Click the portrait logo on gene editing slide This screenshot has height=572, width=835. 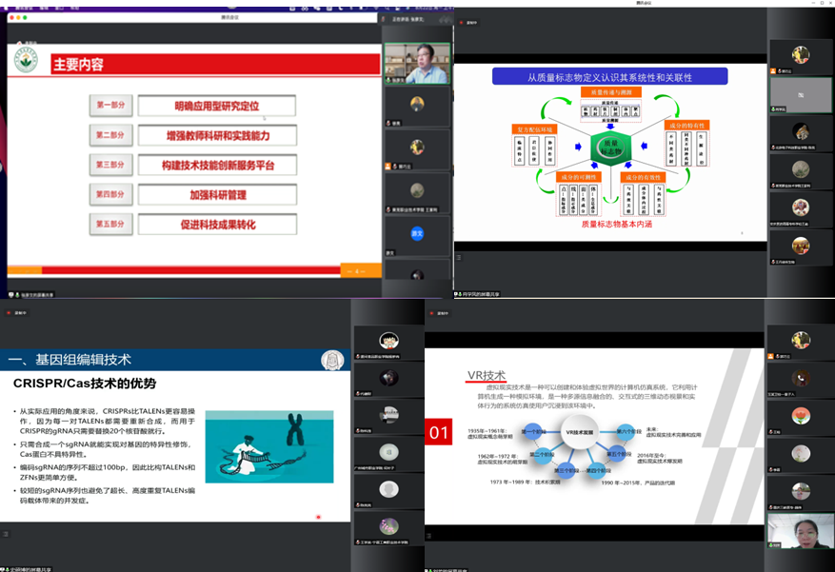click(332, 360)
